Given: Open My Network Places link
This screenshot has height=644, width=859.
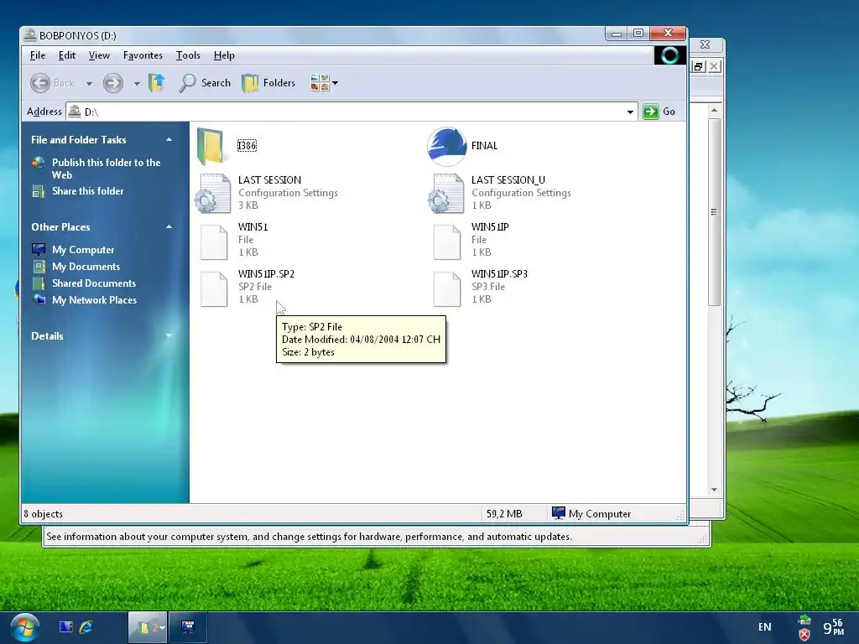Looking at the screenshot, I should (x=94, y=300).
